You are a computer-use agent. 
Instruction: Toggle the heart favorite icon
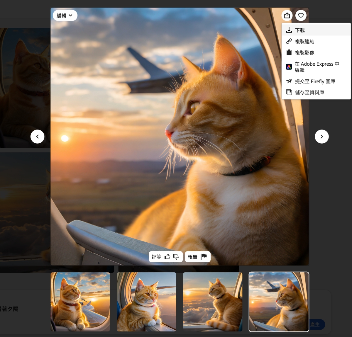click(x=301, y=16)
